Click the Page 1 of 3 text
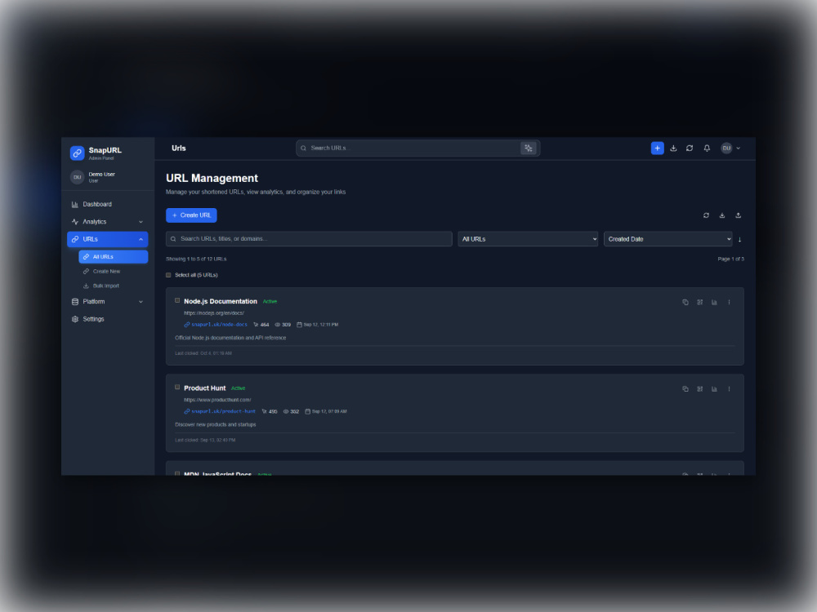Viewport: 817px width, 612px height. 731,259
